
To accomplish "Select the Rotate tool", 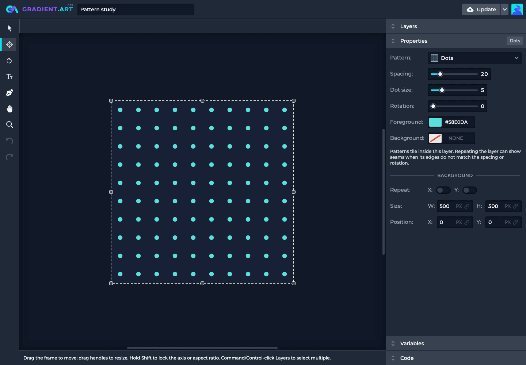I will tap(9, 61).
